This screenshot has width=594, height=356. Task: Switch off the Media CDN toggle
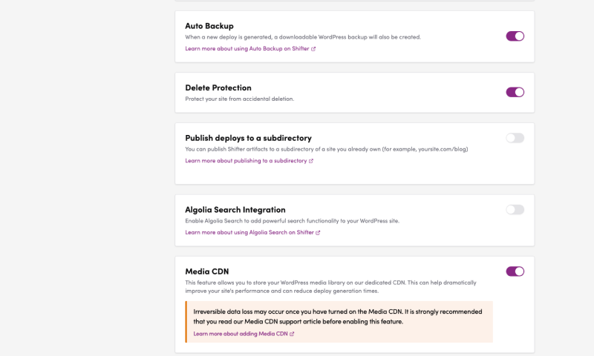(x=515, y=271)
